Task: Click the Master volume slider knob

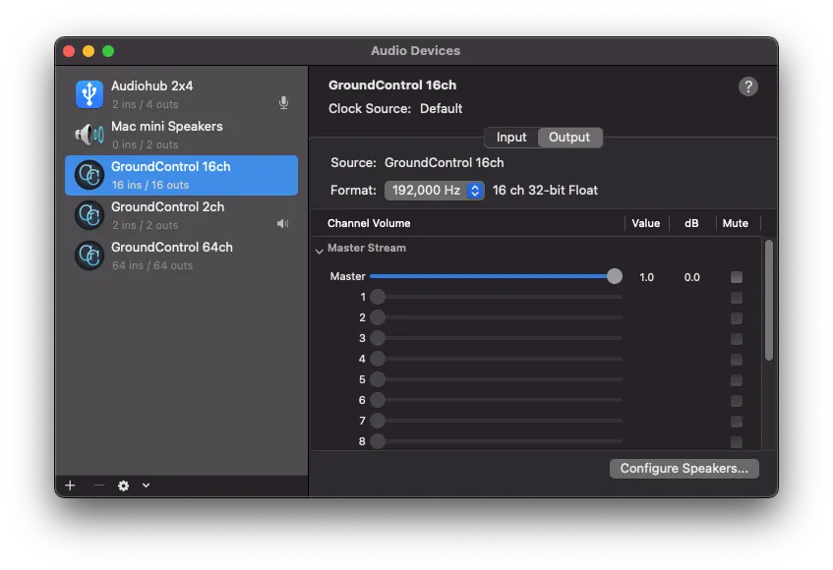Action: click(615, 277)
